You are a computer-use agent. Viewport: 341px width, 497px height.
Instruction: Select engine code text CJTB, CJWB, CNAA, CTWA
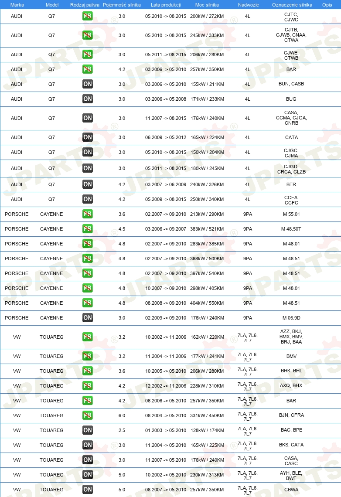(x=291, y=35)
